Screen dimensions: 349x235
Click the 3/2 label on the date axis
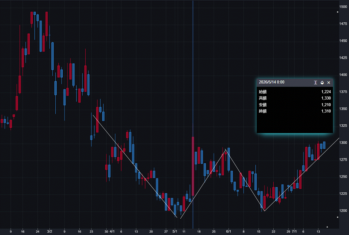[49, 231]
